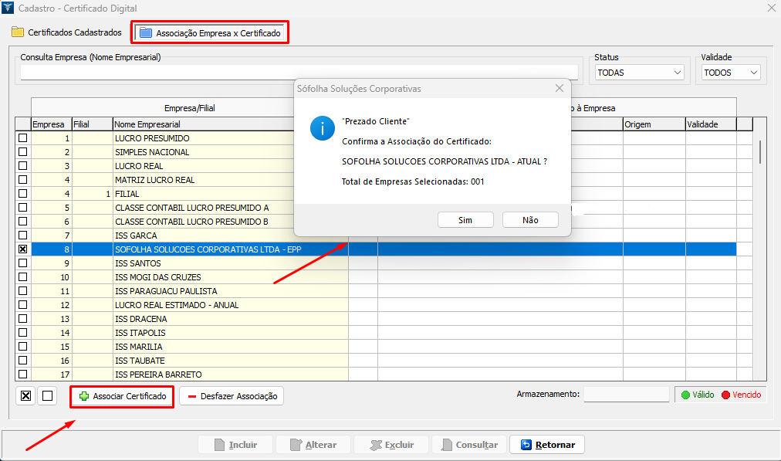Check the LUCRO PRESUMIDO row checkbox
This screenshot has width=781, height=461.
(22, 138)
